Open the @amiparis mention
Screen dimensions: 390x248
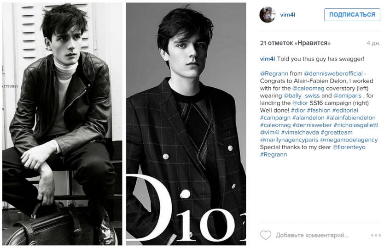click(347, 96)
